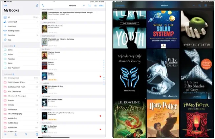
Task: Tap the person icon in the bottom sidebar bar
Action: pos(15,134)
